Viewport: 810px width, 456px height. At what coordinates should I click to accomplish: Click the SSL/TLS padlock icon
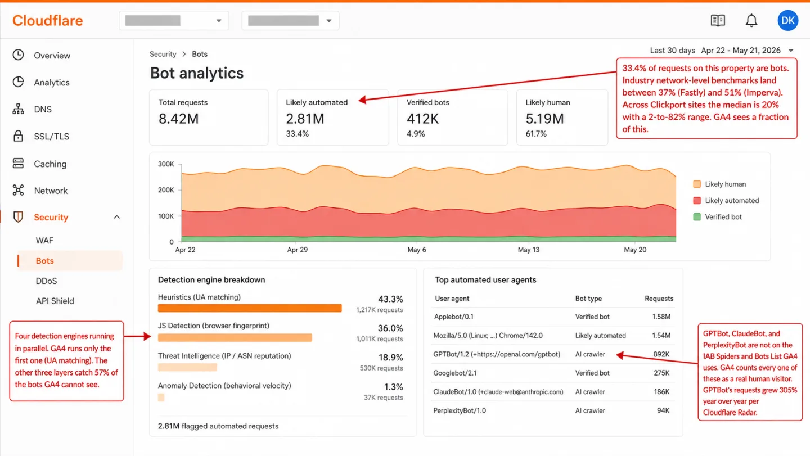click(19, 136)
